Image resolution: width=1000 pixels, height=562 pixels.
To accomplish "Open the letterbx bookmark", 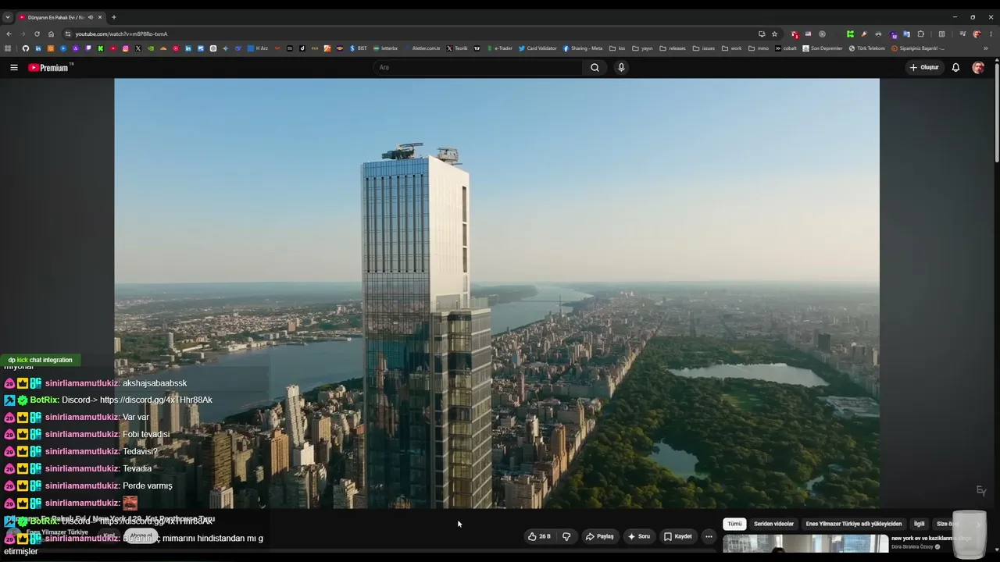I will [385, 48].
